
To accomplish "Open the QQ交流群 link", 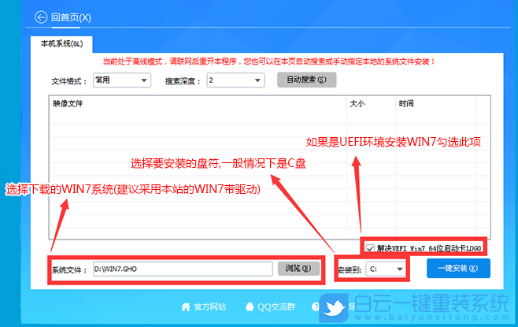I will tap(276, 307).
